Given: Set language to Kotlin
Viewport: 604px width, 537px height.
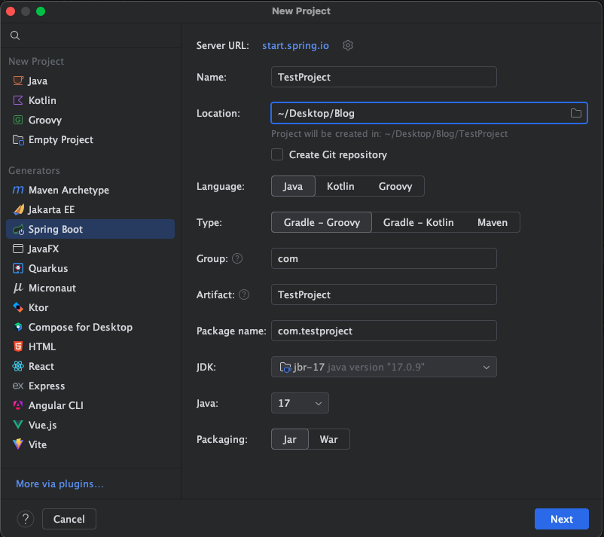Looking at the screenshot, I should tap(340, 187).
